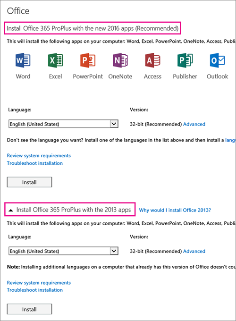The image size is (236, 321).
Task: Open Troubleshoot installation under 2013 apps
Action: [x=35, y=290]
